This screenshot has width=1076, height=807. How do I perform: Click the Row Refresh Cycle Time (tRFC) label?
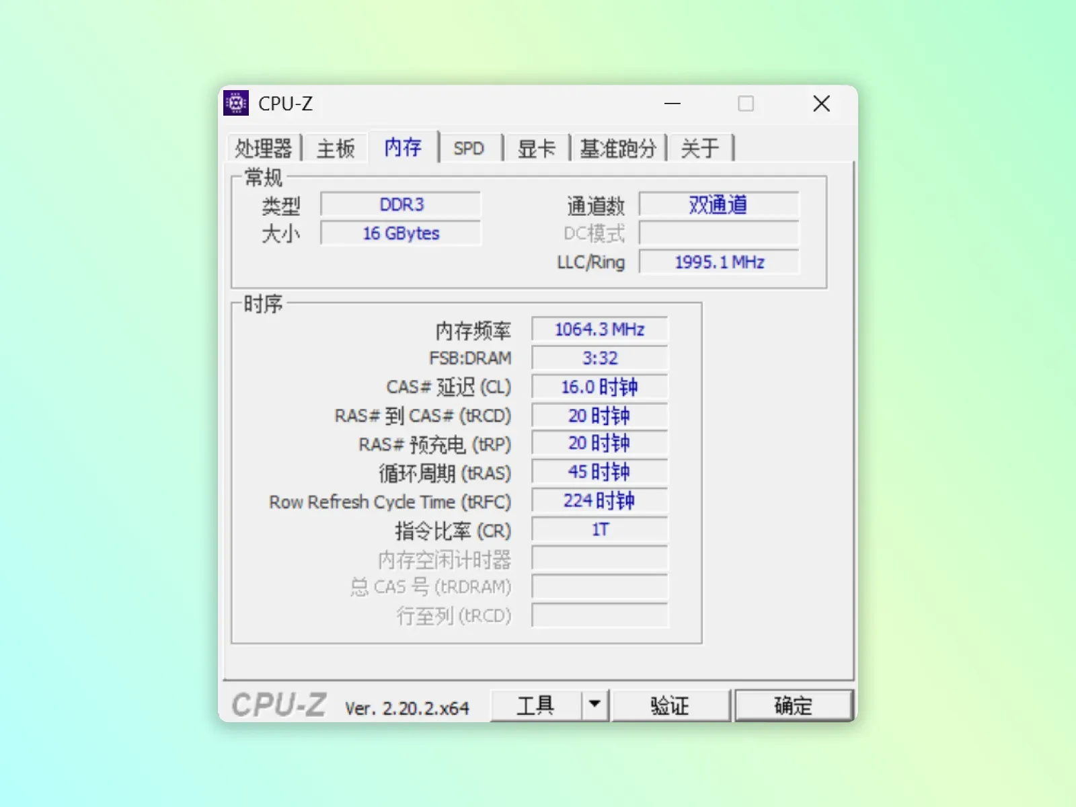(x=390, y=502)
